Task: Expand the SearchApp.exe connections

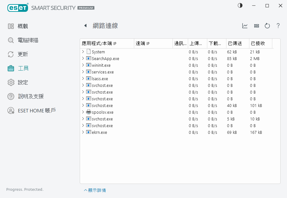Action: [x=83, y=58]
